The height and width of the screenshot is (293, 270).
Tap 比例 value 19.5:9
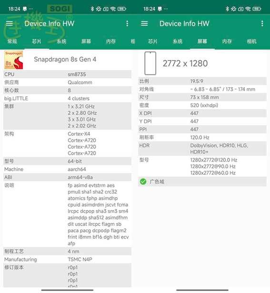(197, 81)
